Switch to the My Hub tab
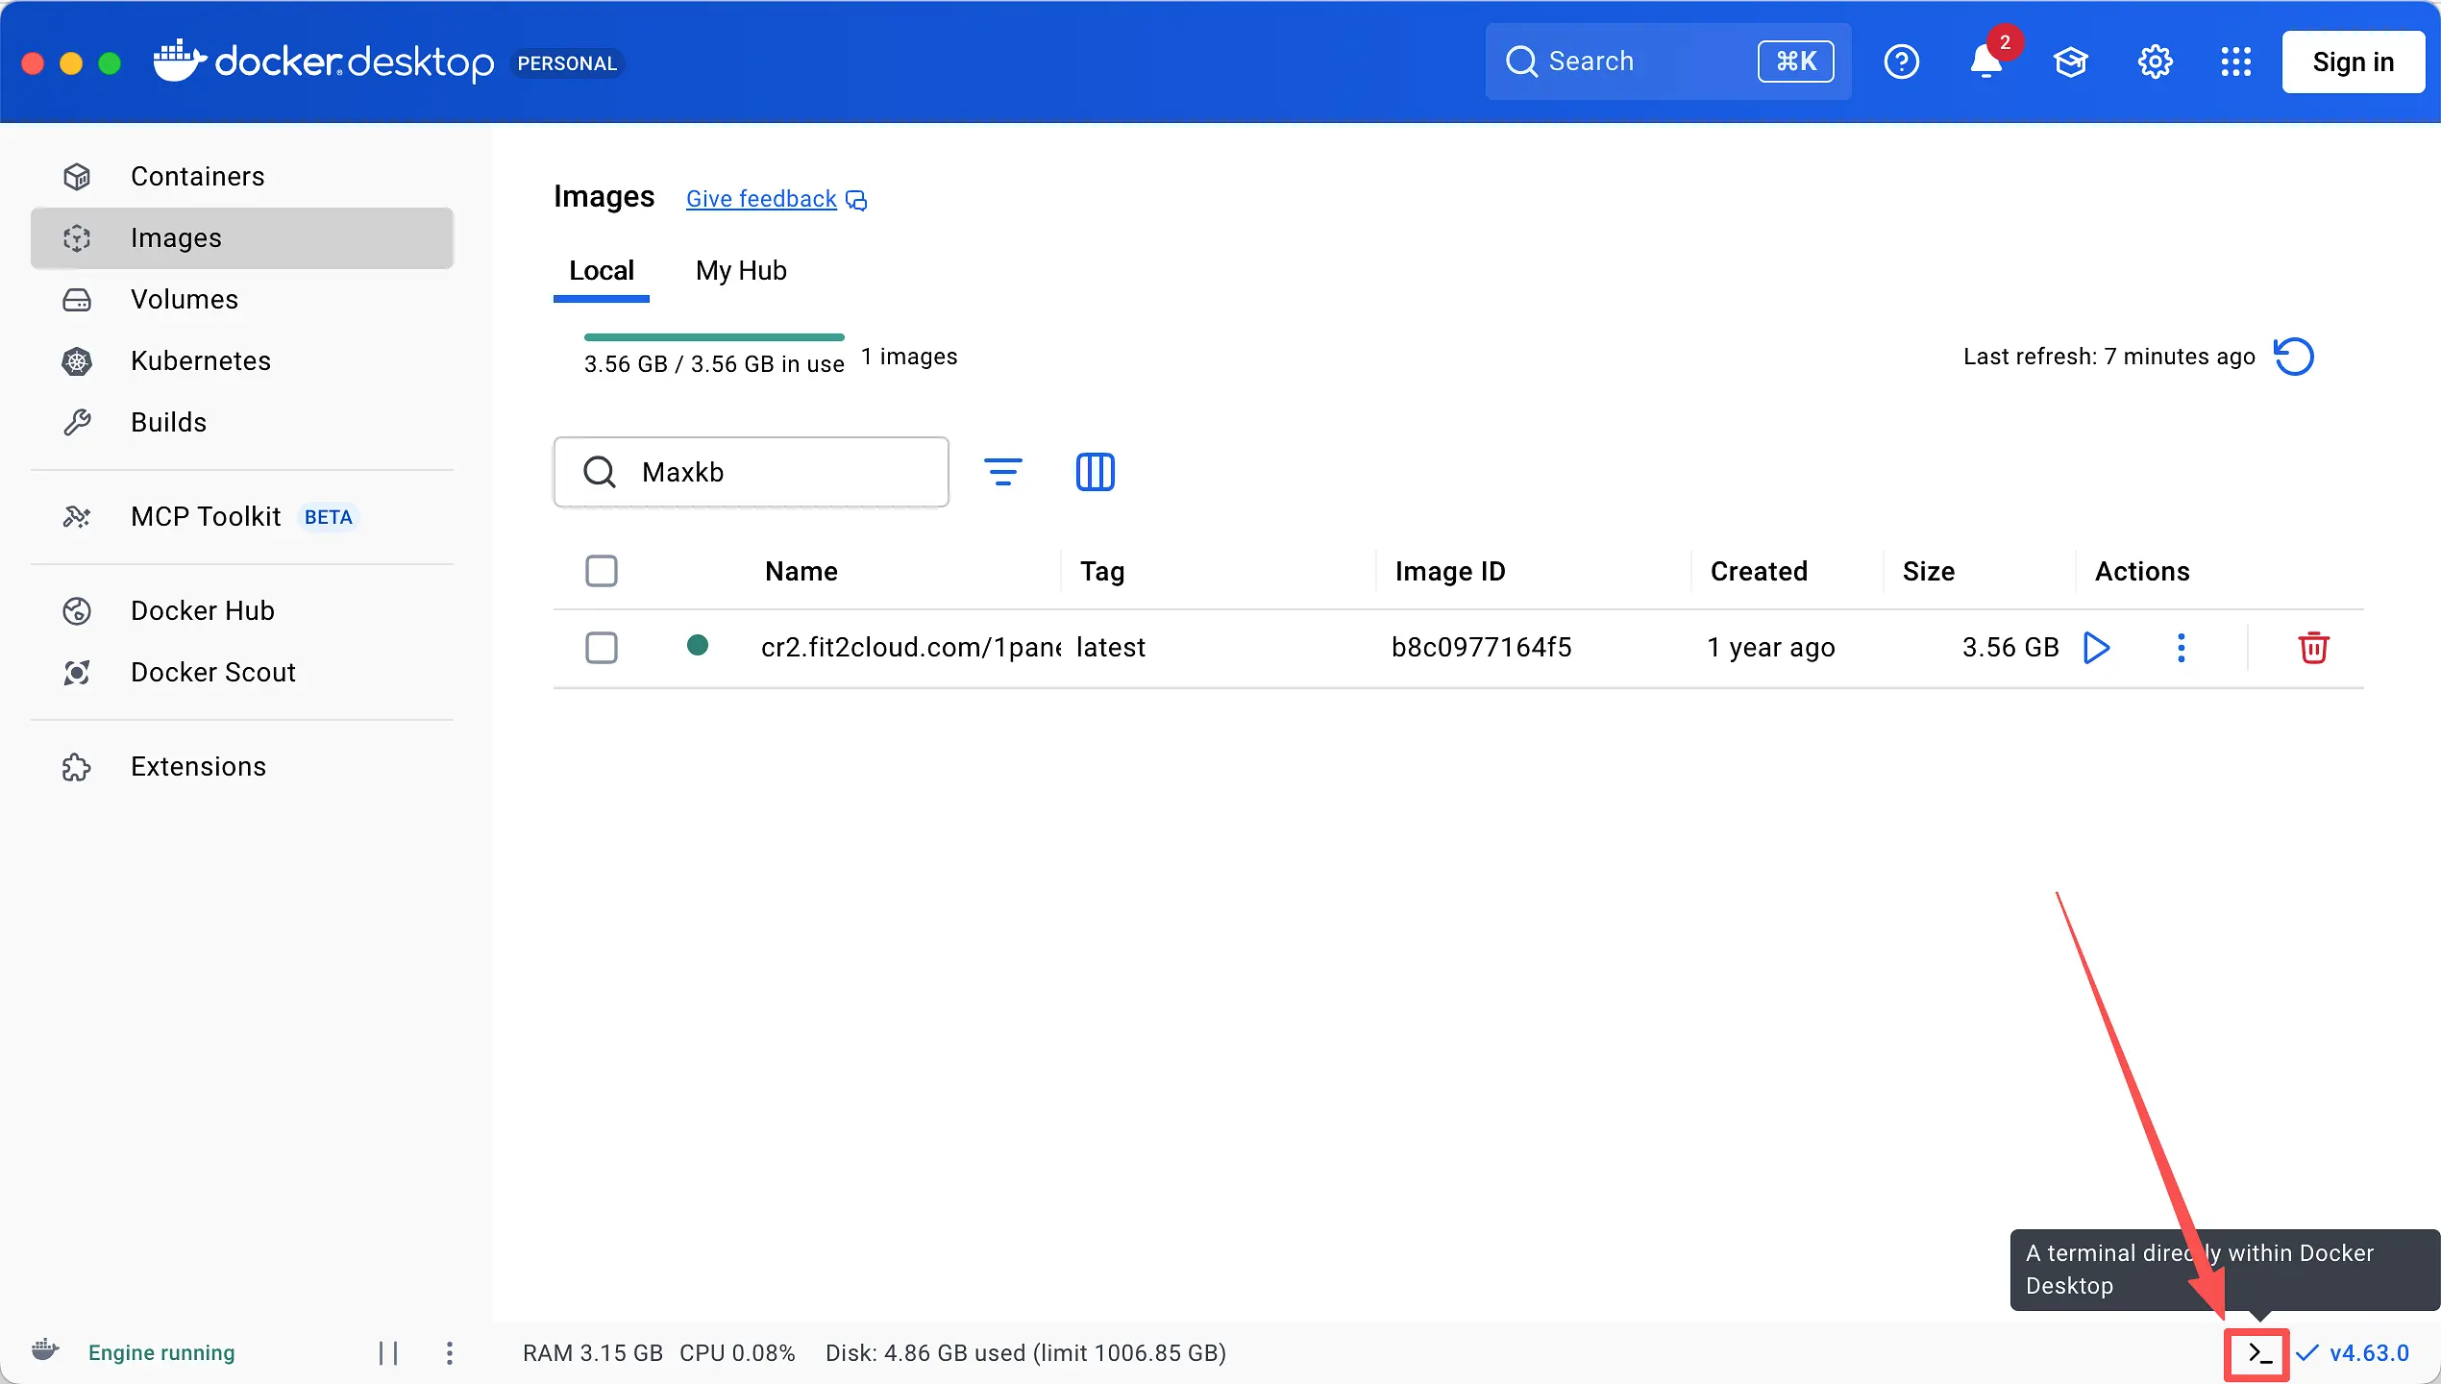Viewport: 2441px width, 1384px height. coord(741,271)
